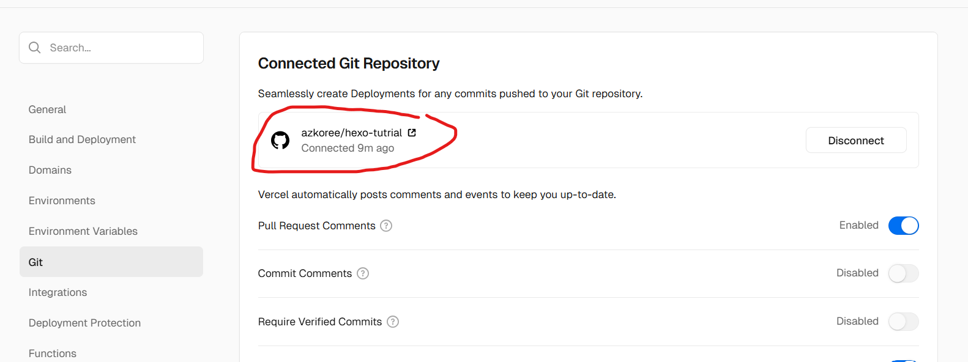Click the GitHub logo icon

point(280,140)
